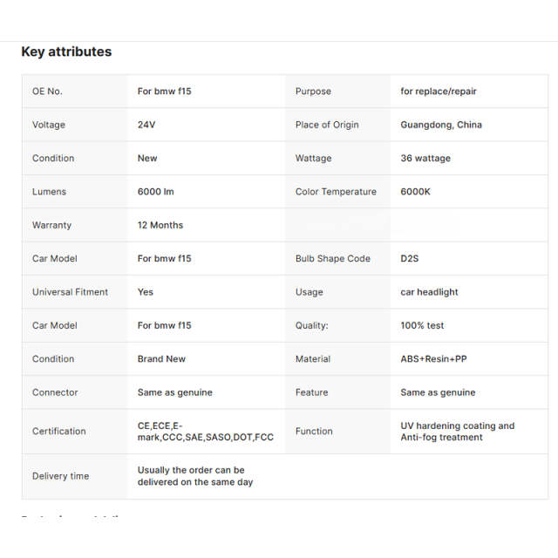Screen dimensions: 558x558
Task: Click the 6000K color temperature value
Action: [x=415, y=192]
